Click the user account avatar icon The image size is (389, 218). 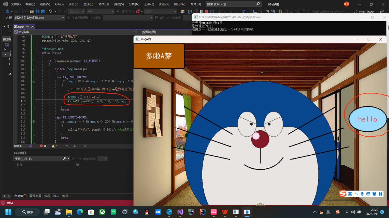[346, 4]
